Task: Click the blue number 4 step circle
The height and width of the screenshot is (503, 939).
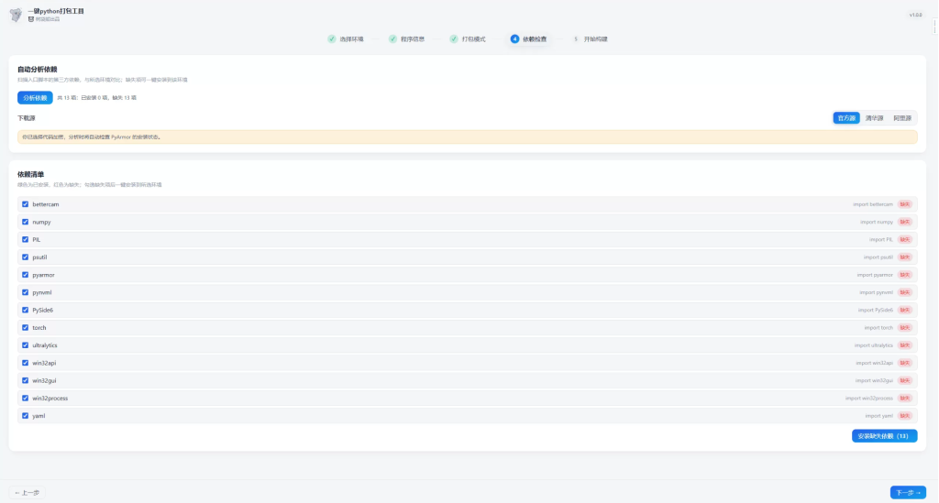Action: (514, 38)
